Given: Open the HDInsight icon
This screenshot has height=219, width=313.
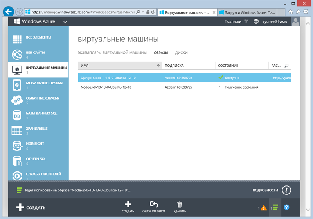Looking at the screenshot, I should 17,146.
